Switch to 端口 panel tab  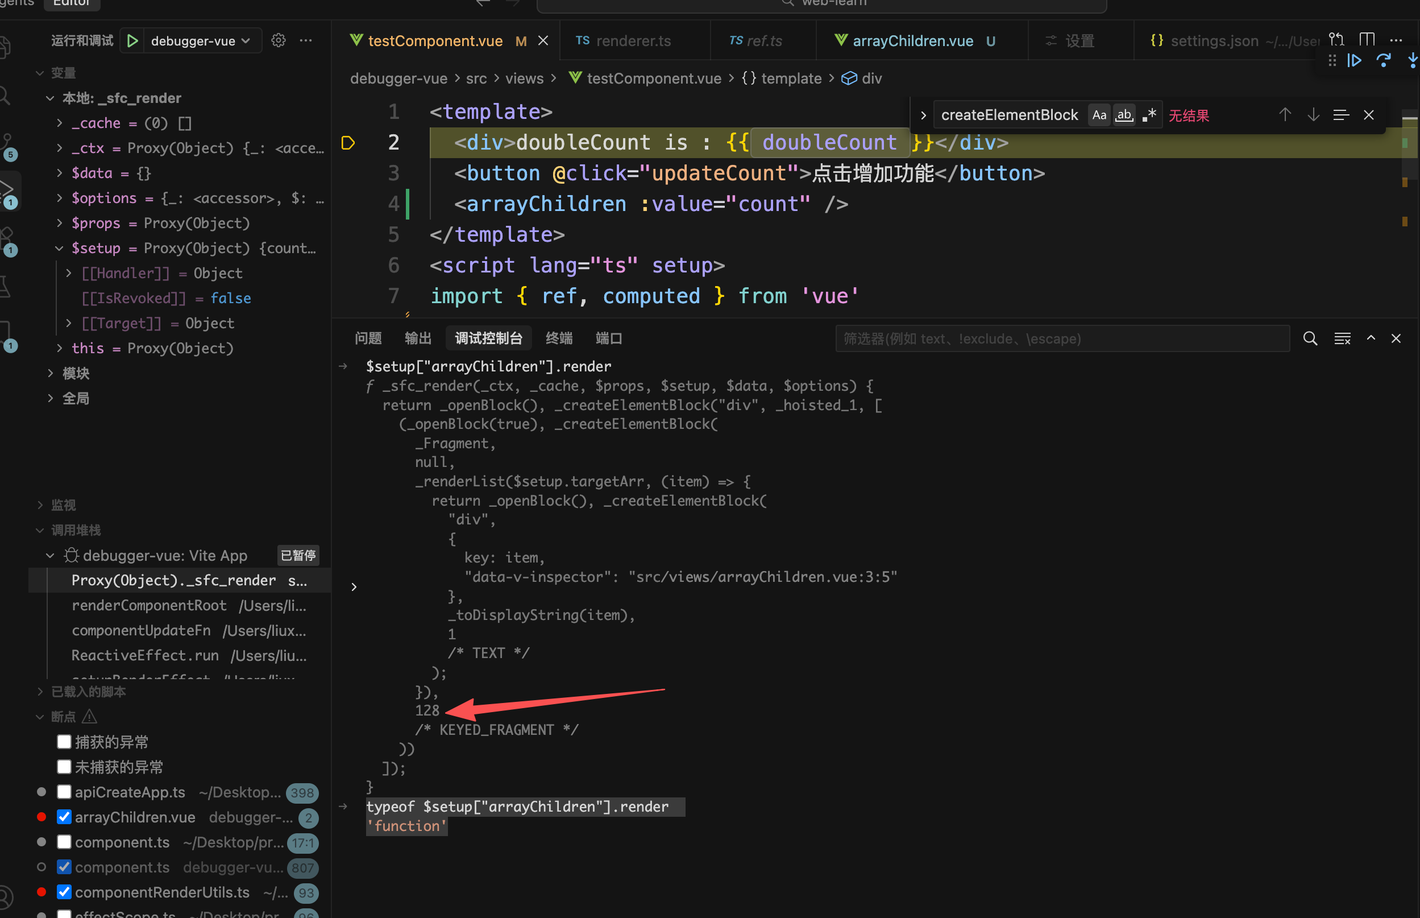coord(609,338)
